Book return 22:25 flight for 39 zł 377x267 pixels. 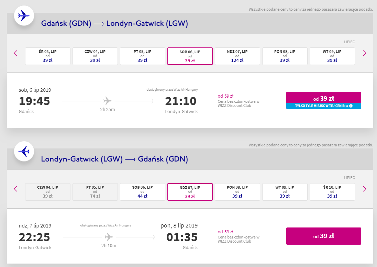pos(323,236)
